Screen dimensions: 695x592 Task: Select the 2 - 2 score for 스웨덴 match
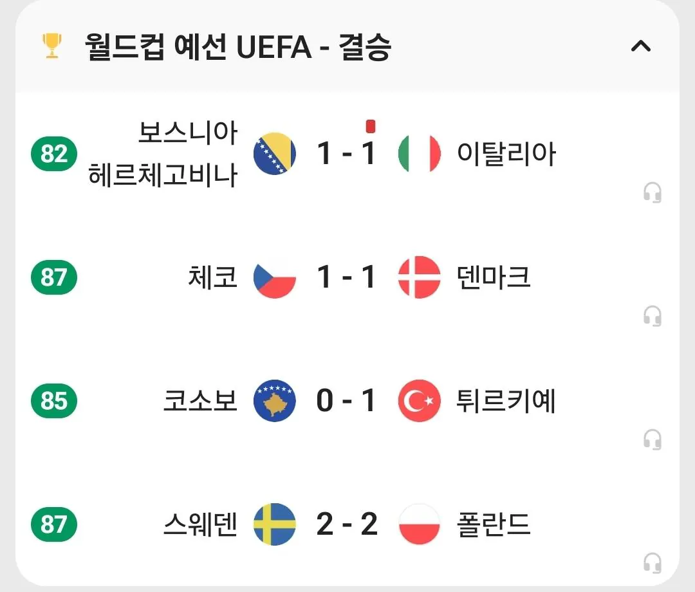point(346,524)
